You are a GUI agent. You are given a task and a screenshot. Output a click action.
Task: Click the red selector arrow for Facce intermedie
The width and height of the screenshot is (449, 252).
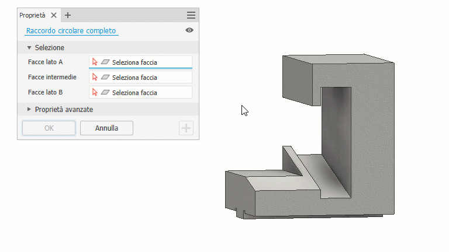(95, 77)
